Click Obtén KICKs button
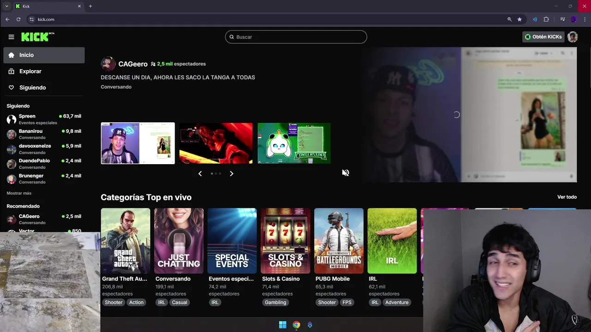The height and width of the screenshot is (332, 591). [x=543, y=37]
